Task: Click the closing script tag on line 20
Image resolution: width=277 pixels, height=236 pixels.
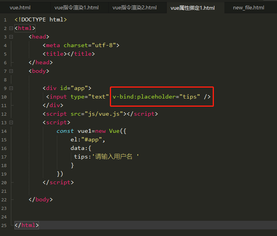Action: coord(58,182)
